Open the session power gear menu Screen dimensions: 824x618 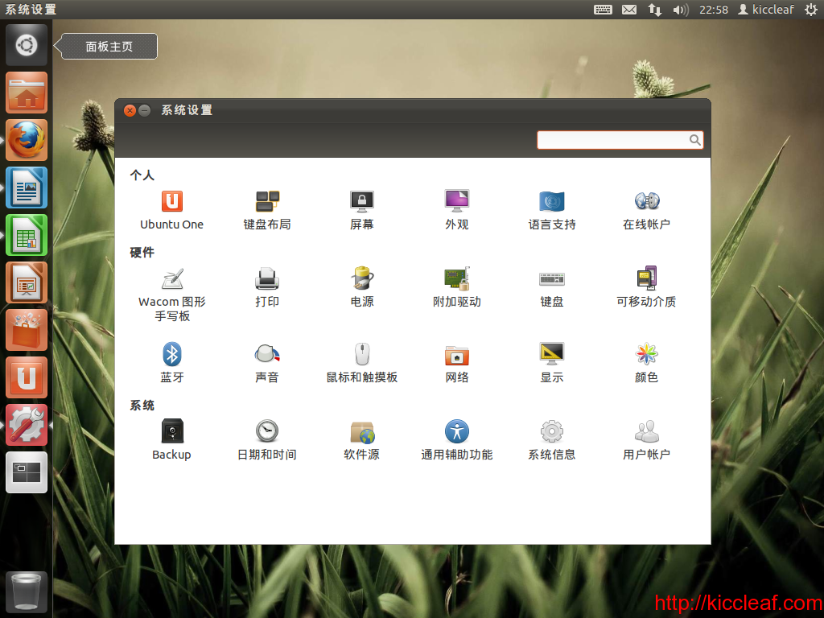pos(811,10)
